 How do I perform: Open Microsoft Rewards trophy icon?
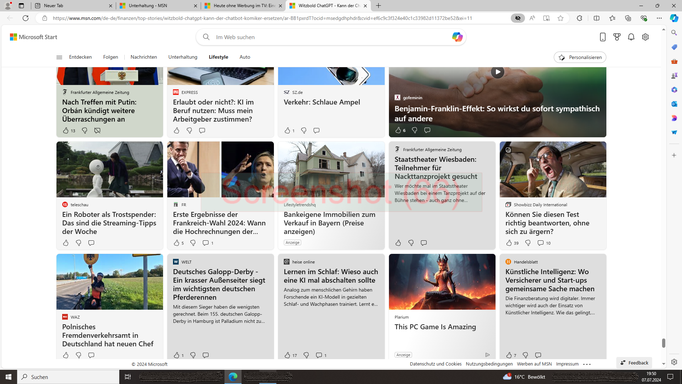pos(617,37)
